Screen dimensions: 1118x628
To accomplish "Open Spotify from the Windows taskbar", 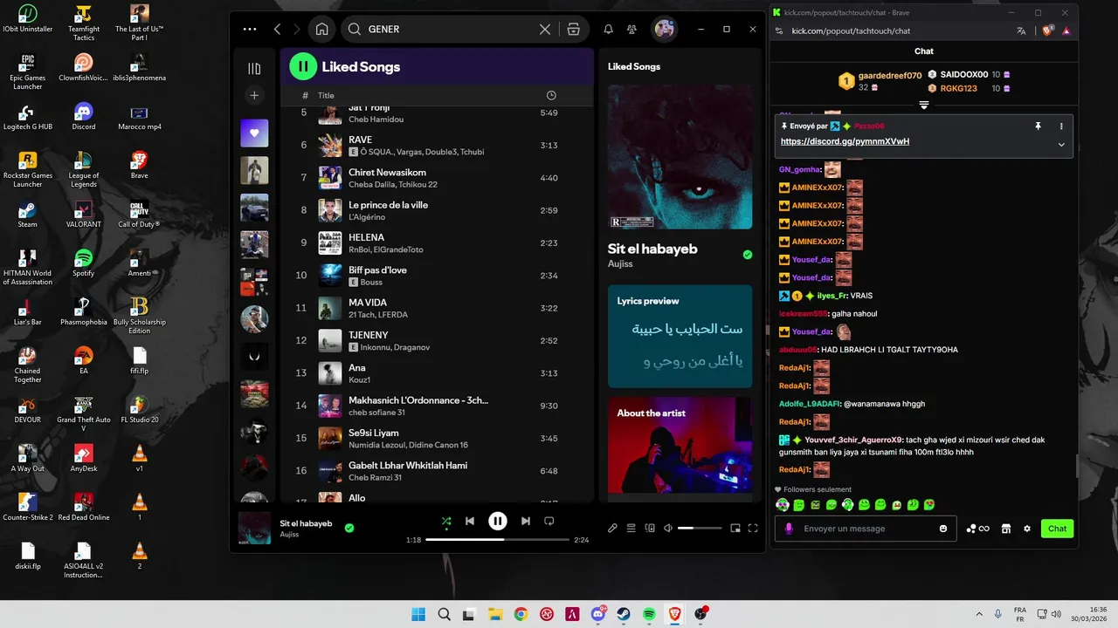I will click(649, 614).
